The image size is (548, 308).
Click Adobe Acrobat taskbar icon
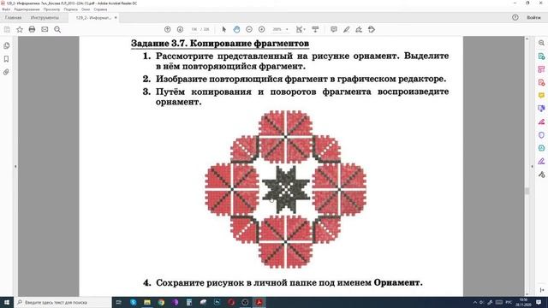click(259, 302)
